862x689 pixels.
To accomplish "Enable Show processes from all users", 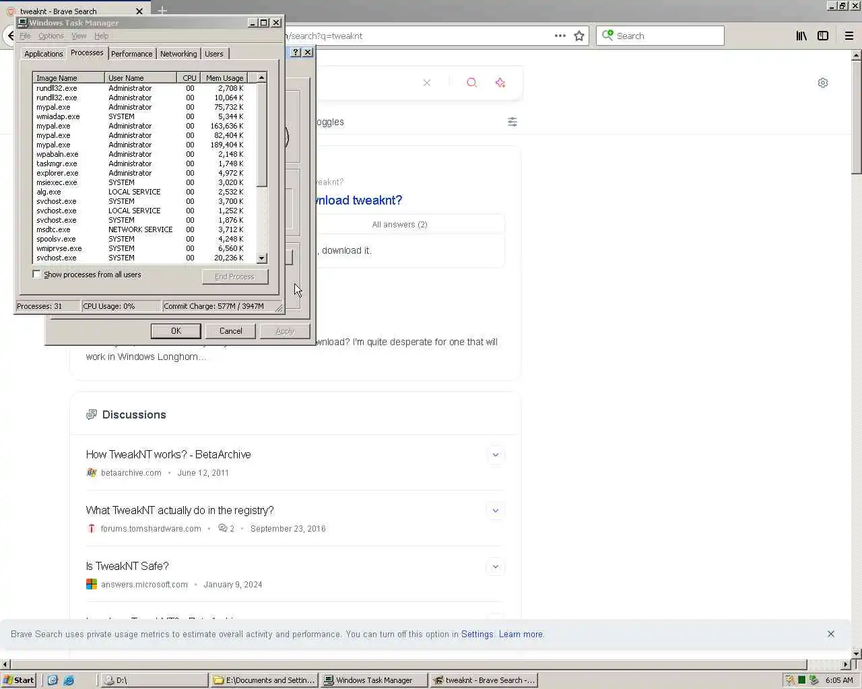I will click(36, 275).
